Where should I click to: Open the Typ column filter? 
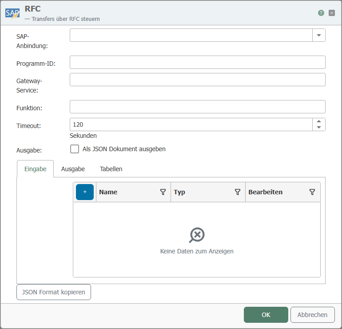[x=237, y=192]
